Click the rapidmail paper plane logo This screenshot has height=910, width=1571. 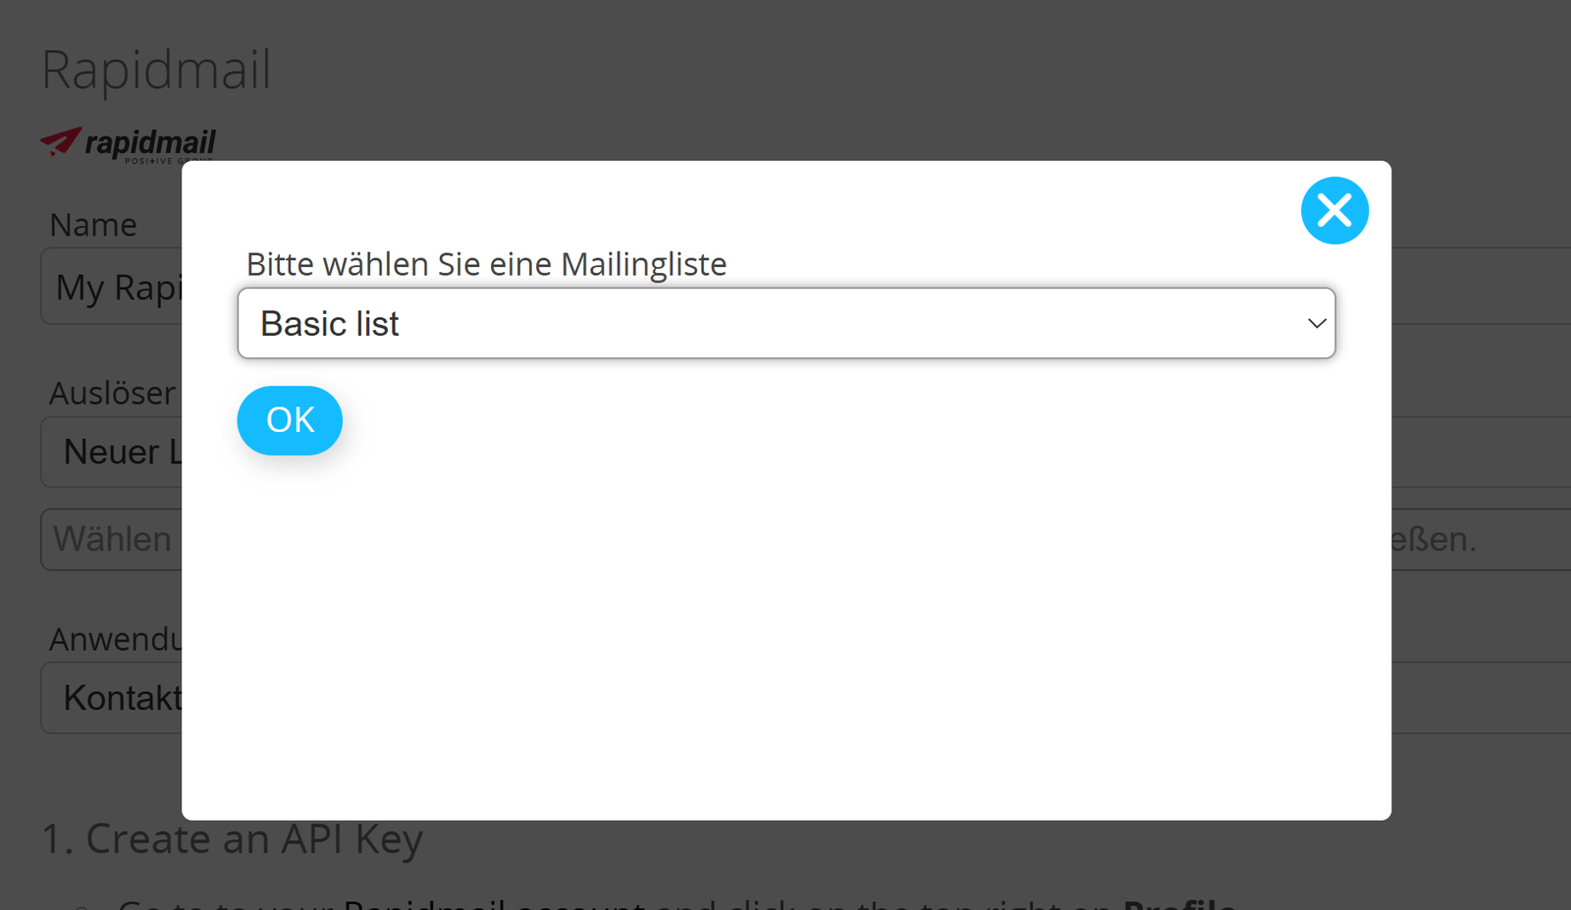[x=59, y=140]
